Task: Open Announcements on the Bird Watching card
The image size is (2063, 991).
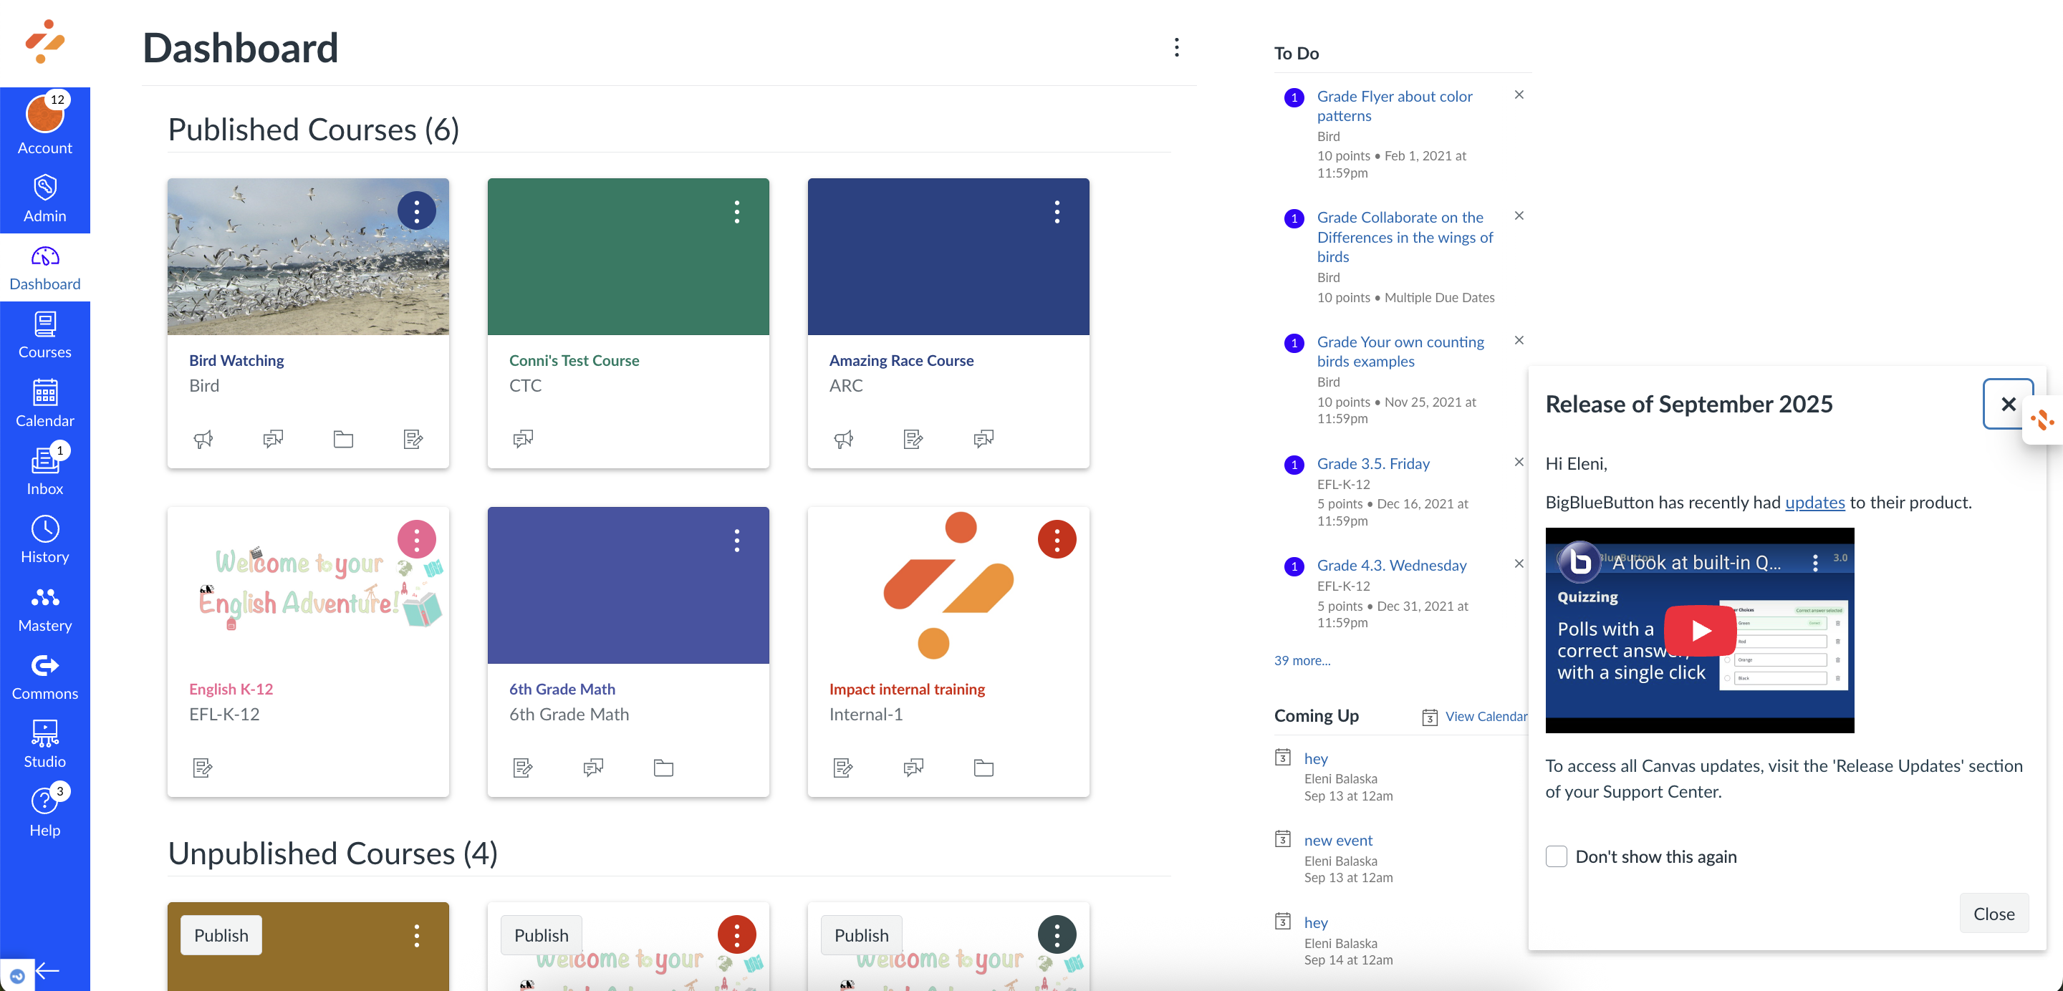Action: [x=203, y=439]
